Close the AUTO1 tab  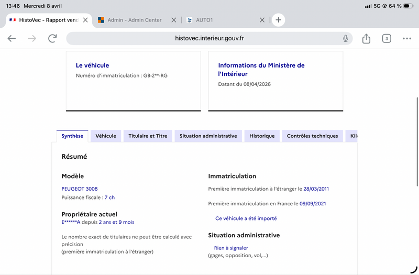(262, 20)
